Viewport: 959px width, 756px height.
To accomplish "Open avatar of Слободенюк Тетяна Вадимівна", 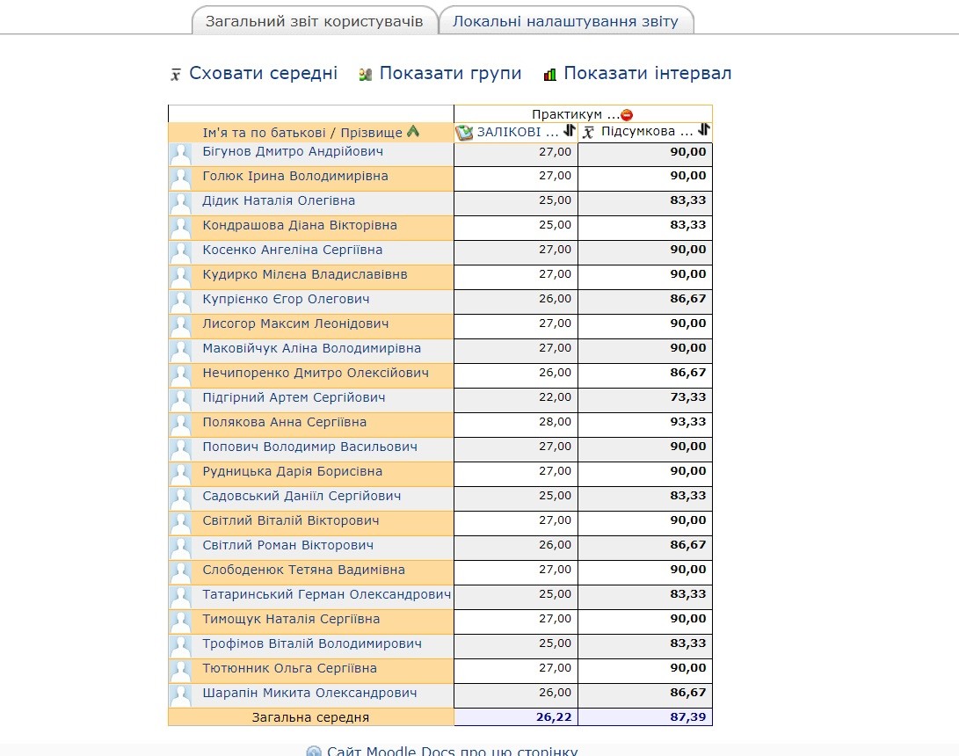I will pos(181,572).
